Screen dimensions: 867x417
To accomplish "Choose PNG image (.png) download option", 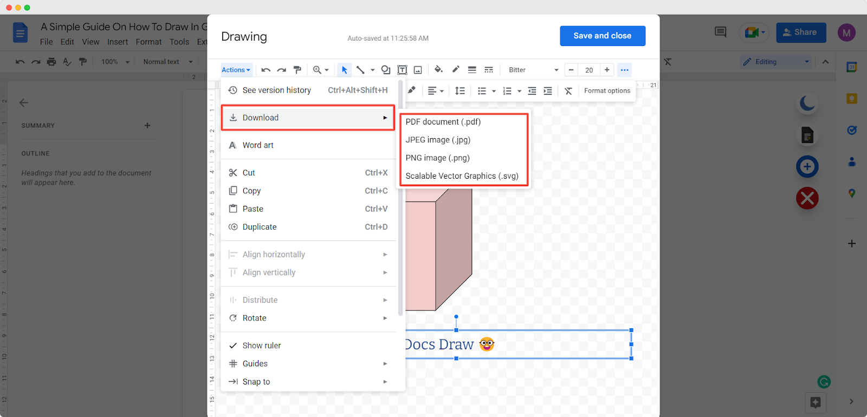I will pyautogui.click(x=463, y=158).
